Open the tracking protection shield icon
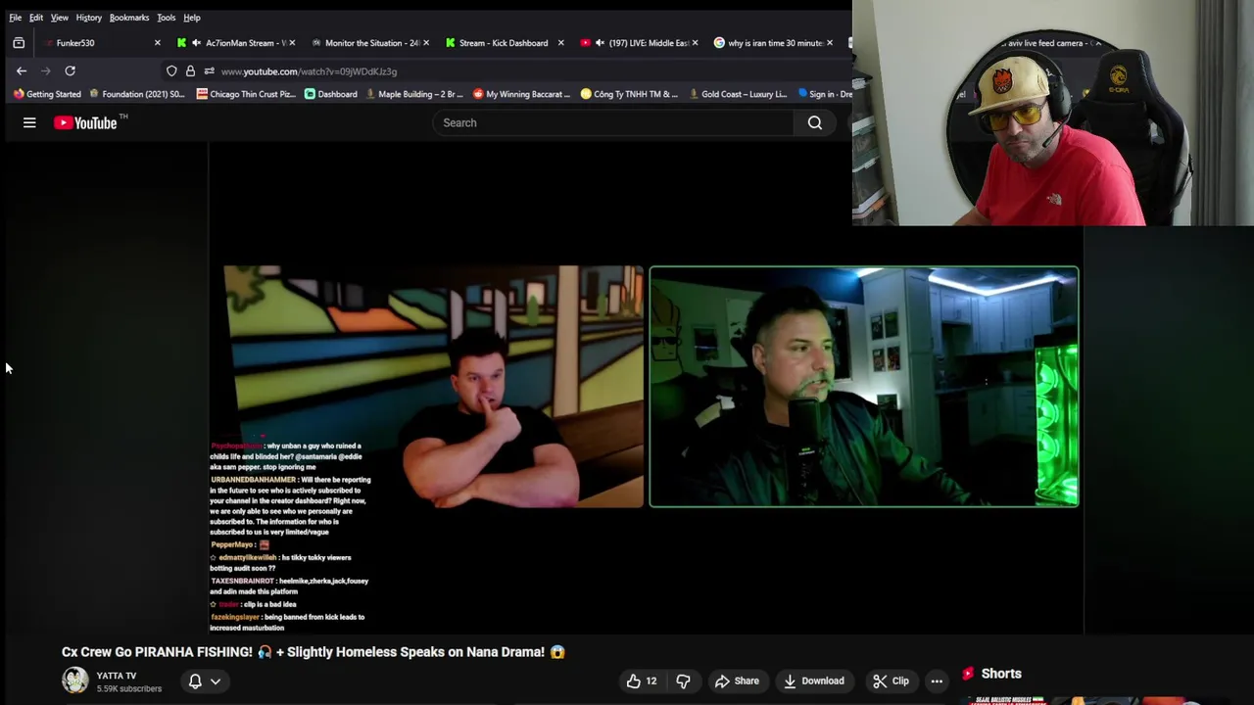 coord(171,70)
